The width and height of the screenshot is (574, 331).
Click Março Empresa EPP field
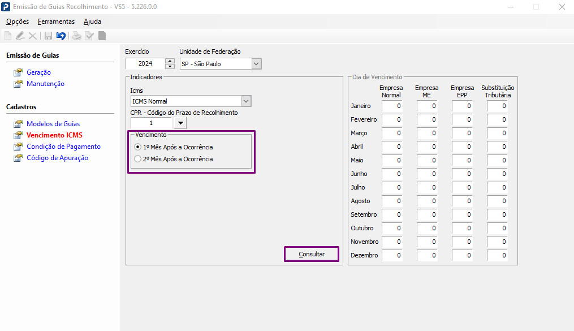coord(463,134)
